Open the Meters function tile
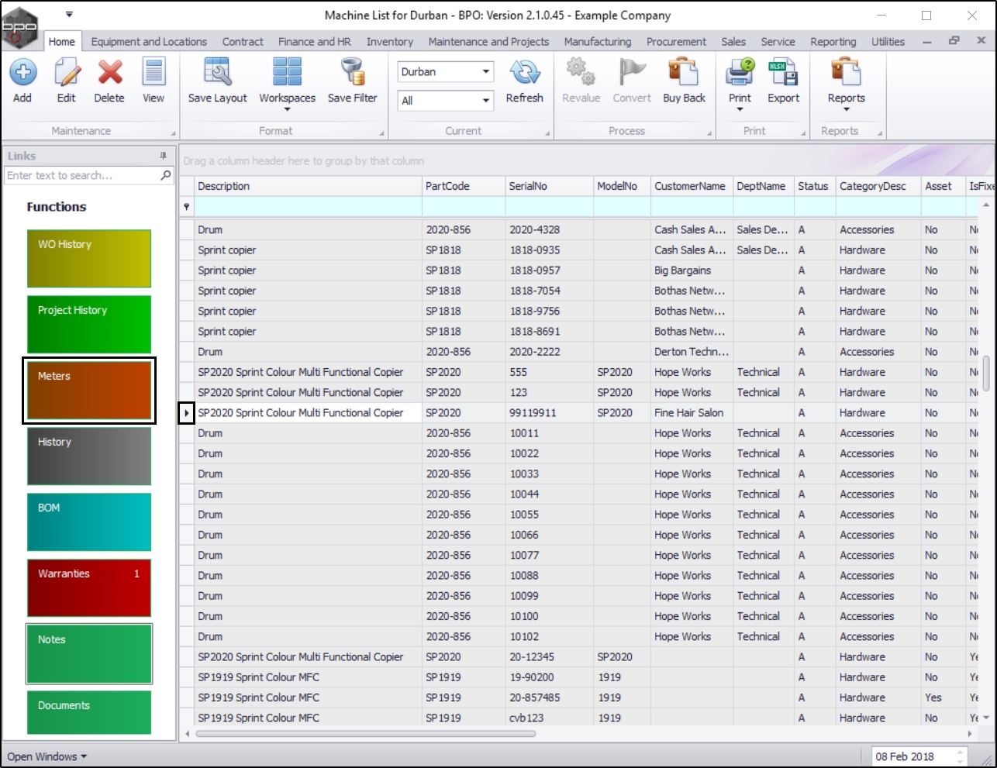 coord(89,391)
